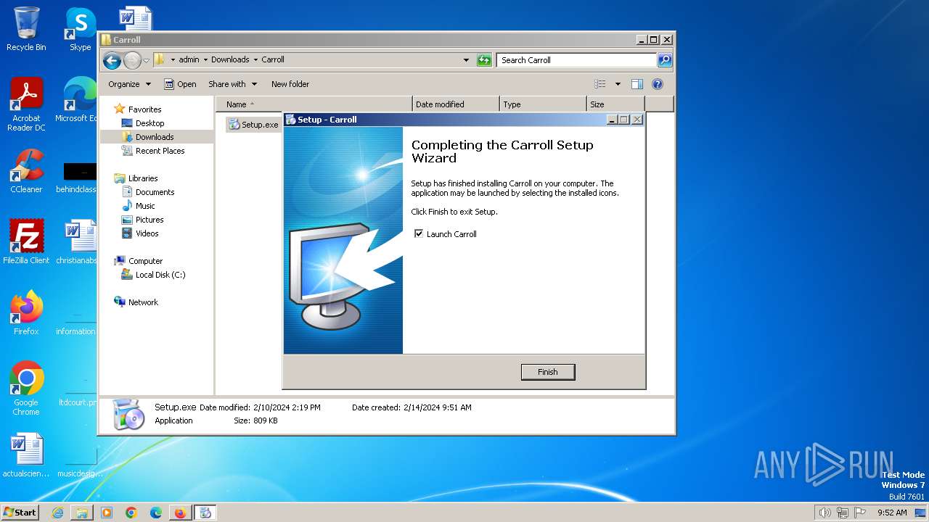Toggle the preview pane button
Screen dimensions: 929x522
637,84
